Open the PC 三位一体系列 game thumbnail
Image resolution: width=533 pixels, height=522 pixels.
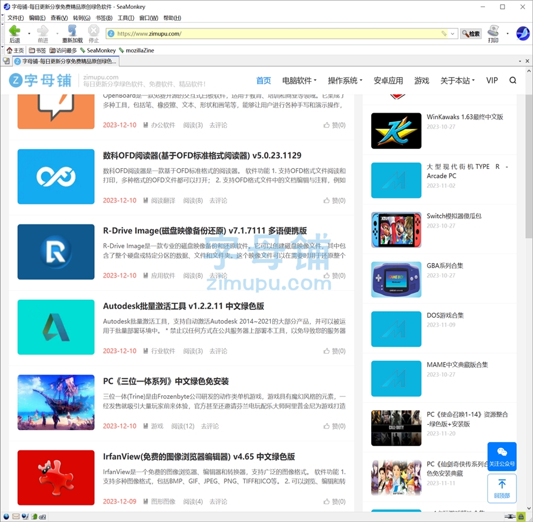(x=56, y=402)
